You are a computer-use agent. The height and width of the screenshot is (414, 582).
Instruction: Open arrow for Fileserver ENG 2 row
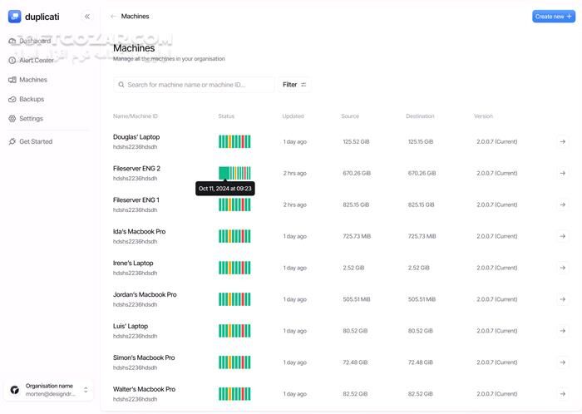[x=563, y=174]
